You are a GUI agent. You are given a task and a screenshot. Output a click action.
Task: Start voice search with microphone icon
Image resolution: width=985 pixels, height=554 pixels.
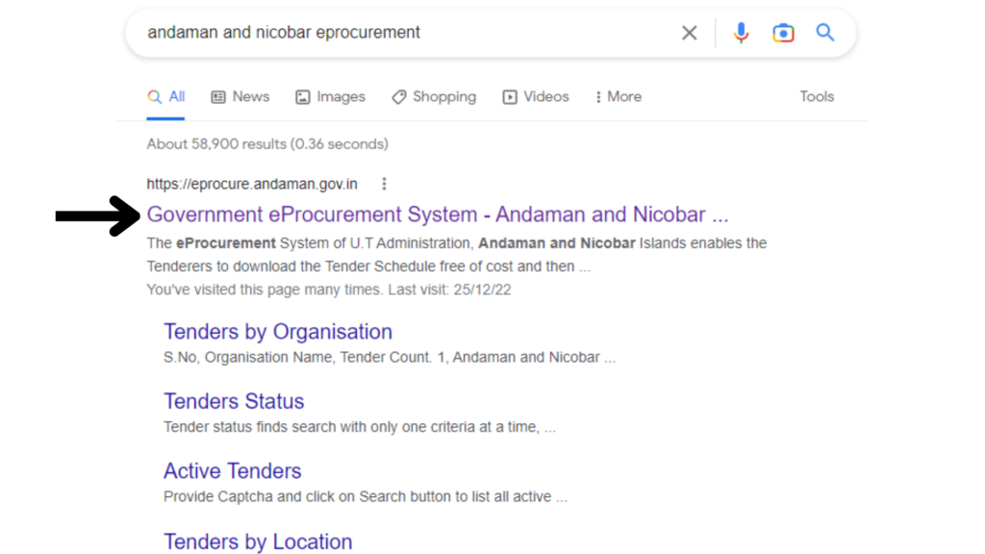pyautogui.click(x=741, y=33)
